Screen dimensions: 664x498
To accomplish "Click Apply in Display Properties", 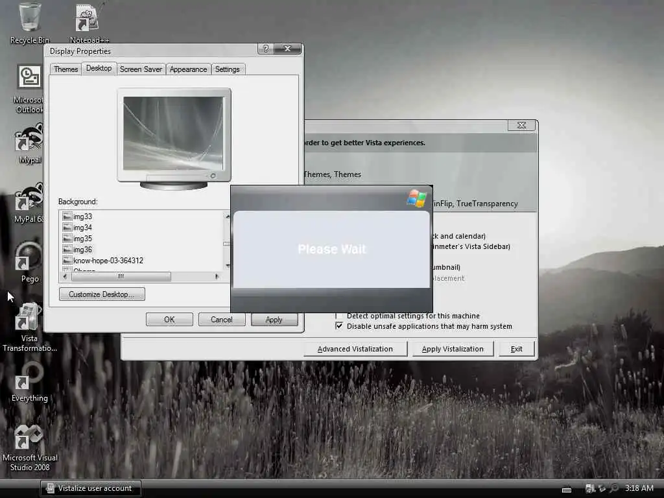I will pyautogui.click(x=274, y=319).
